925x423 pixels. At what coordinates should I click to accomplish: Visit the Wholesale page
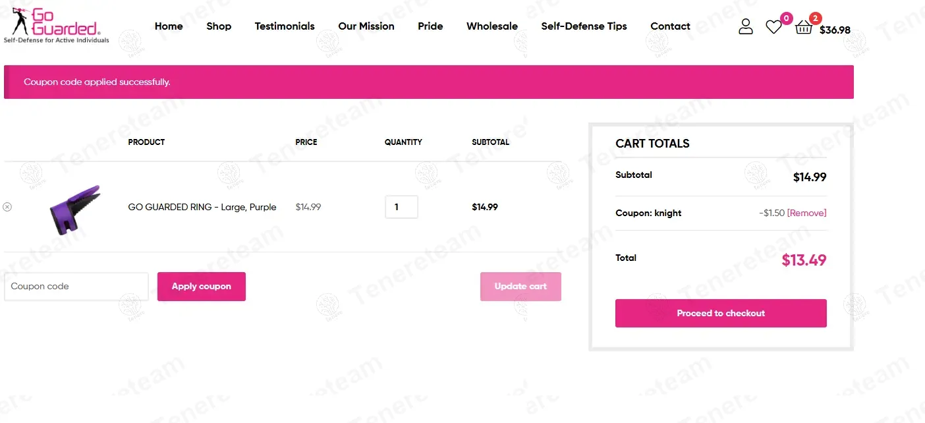(492, 26)
